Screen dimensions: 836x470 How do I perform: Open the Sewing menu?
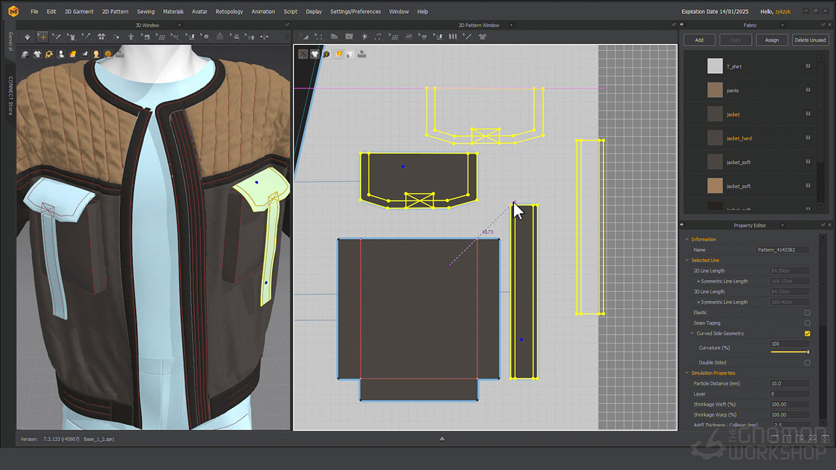[x=146, y=11]
